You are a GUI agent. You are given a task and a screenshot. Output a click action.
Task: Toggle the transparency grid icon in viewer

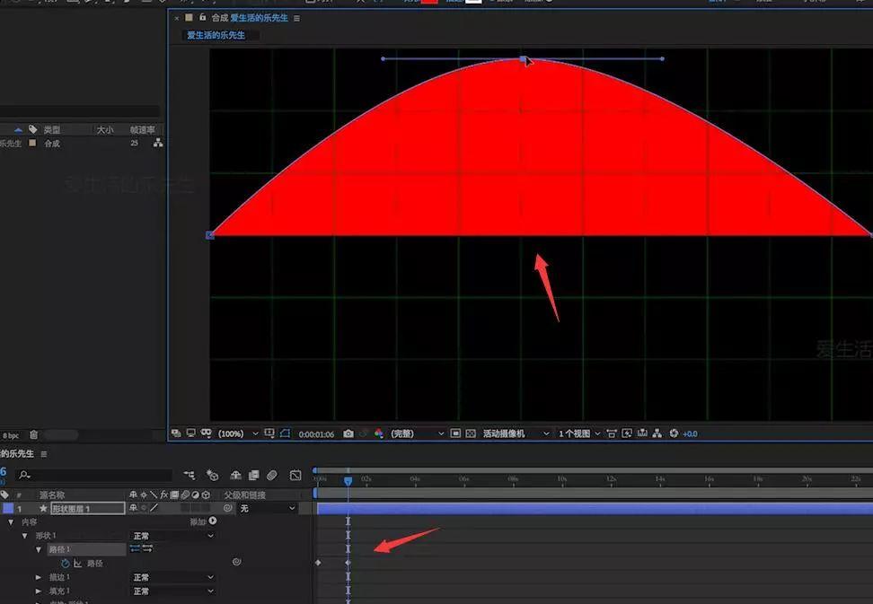[x=471, y=433]
